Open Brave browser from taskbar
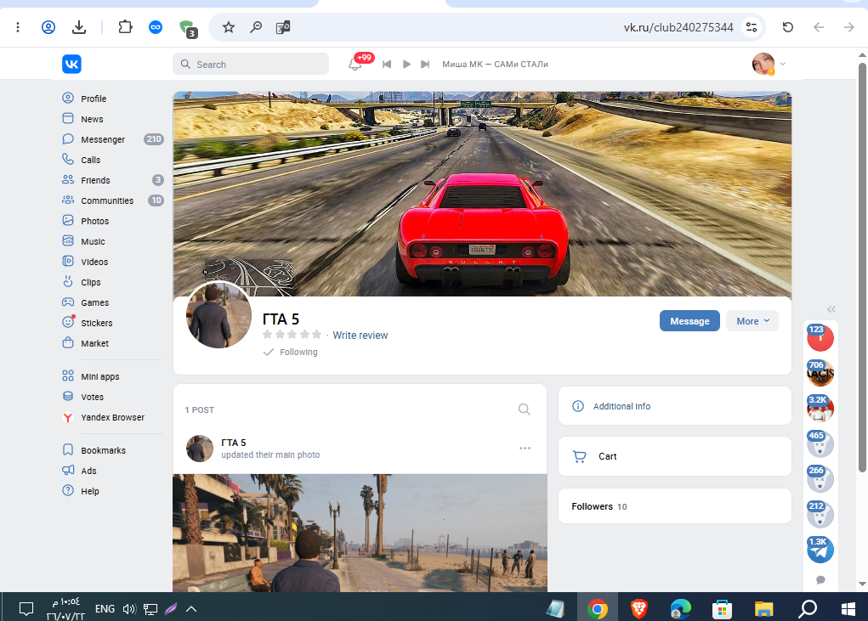The height and width of the screenshot is (621, 868). 638,609
